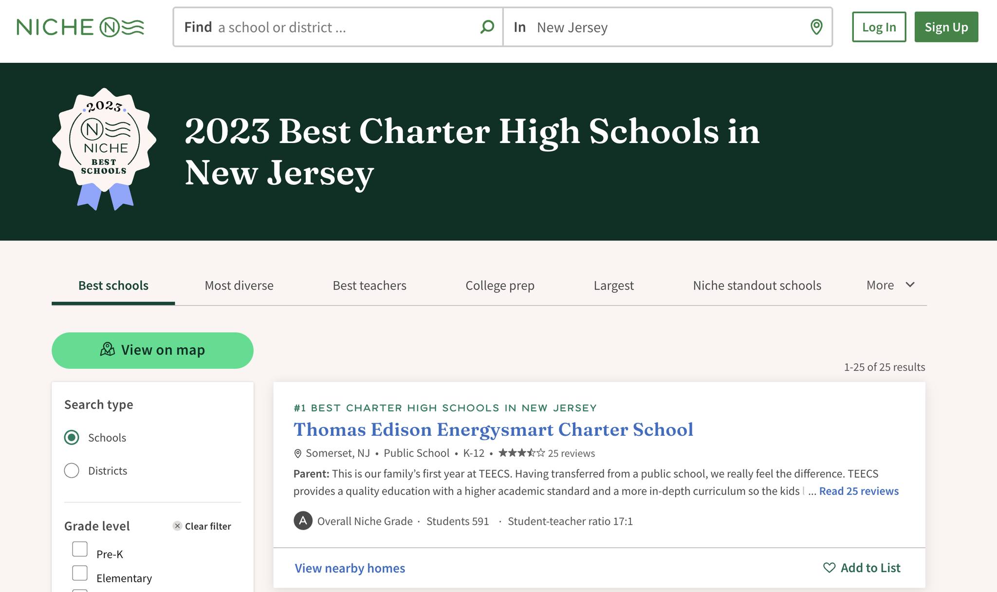Open the Largest tab
Screen dimensions: 997x592
[x=613, y=286]
